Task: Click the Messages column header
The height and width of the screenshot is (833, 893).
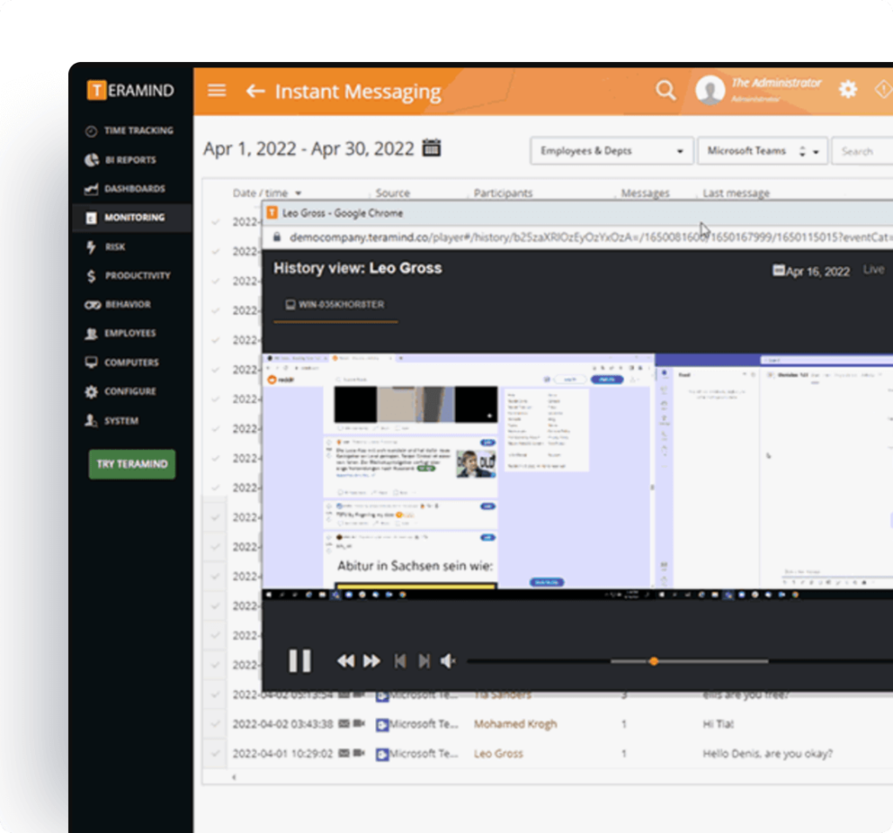Action: coord(645,193)
